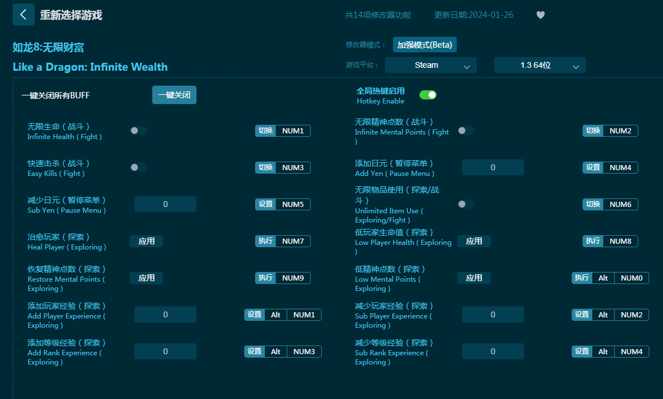663x399 pixels.
Task: Enable Infinite Mental Points toggle
Action: coord(465,131)
